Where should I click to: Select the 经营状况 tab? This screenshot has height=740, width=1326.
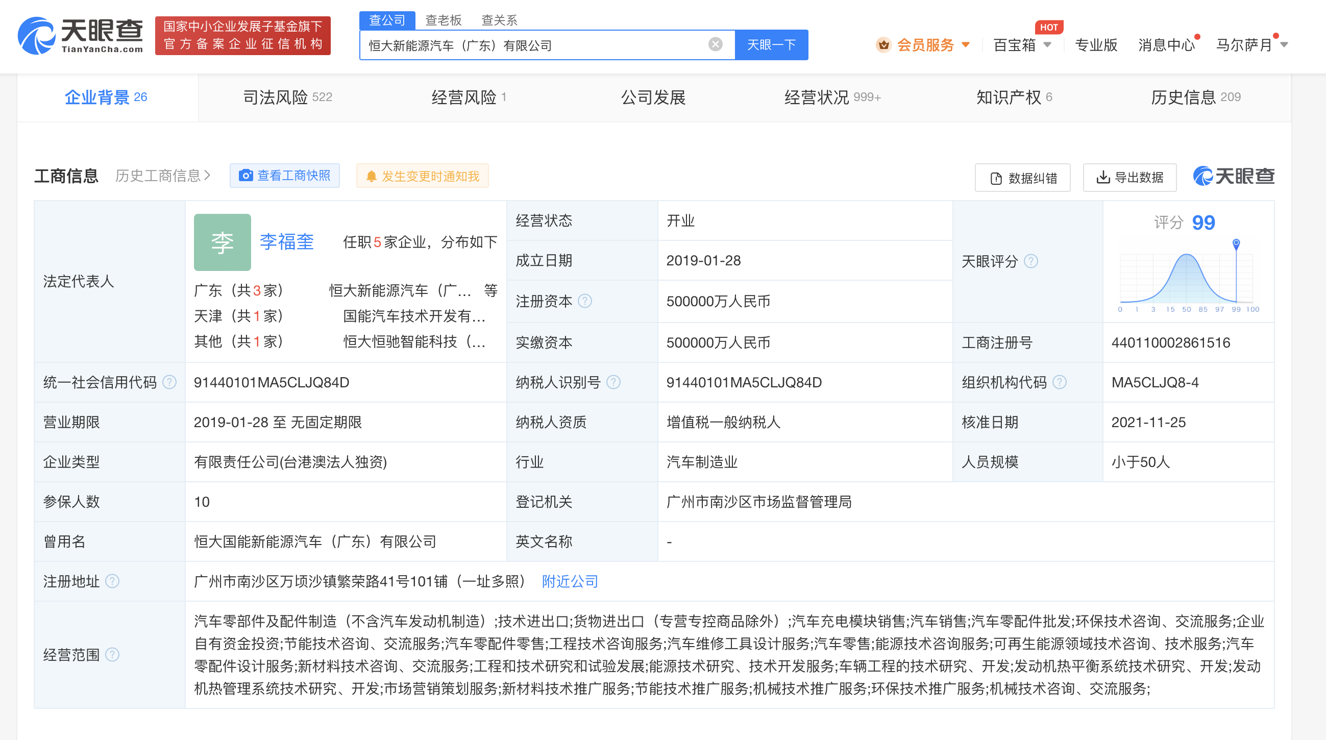(x=832, y=97)
